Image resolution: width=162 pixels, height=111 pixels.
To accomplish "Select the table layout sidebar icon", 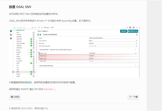I will [11, 35].
